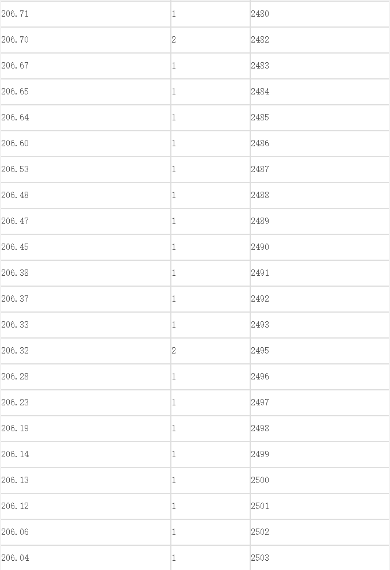The image size is (390, 570).
Task: Select the score cell 206.33
Action: coord(86,325)
